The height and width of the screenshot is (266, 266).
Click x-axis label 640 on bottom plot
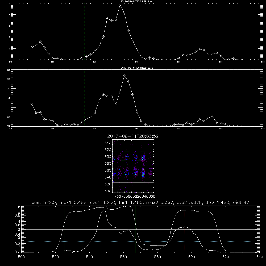click(260, 257)
